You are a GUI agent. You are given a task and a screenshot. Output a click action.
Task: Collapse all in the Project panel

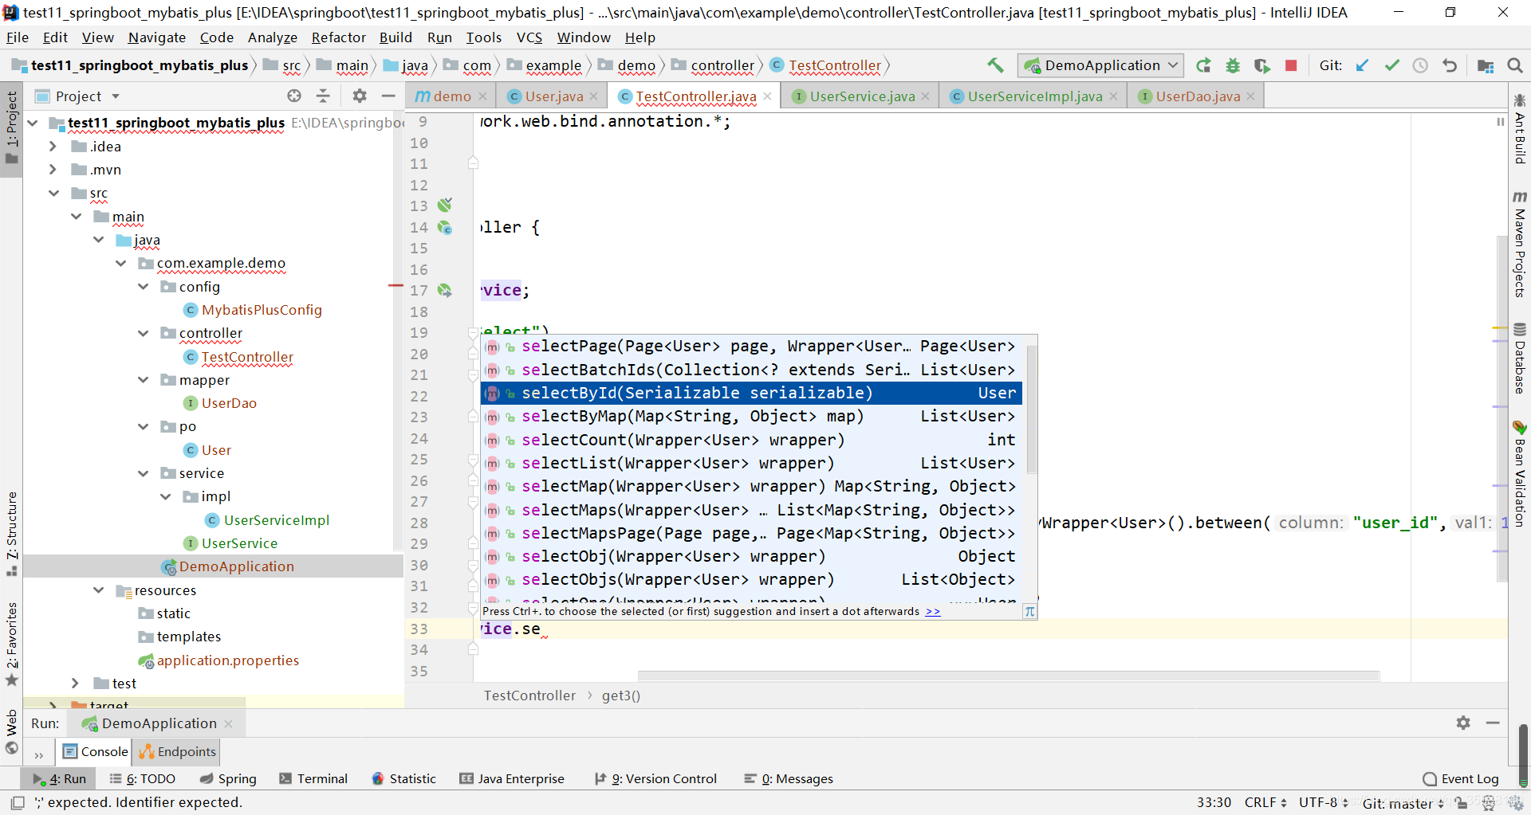[x=323, y=96]
